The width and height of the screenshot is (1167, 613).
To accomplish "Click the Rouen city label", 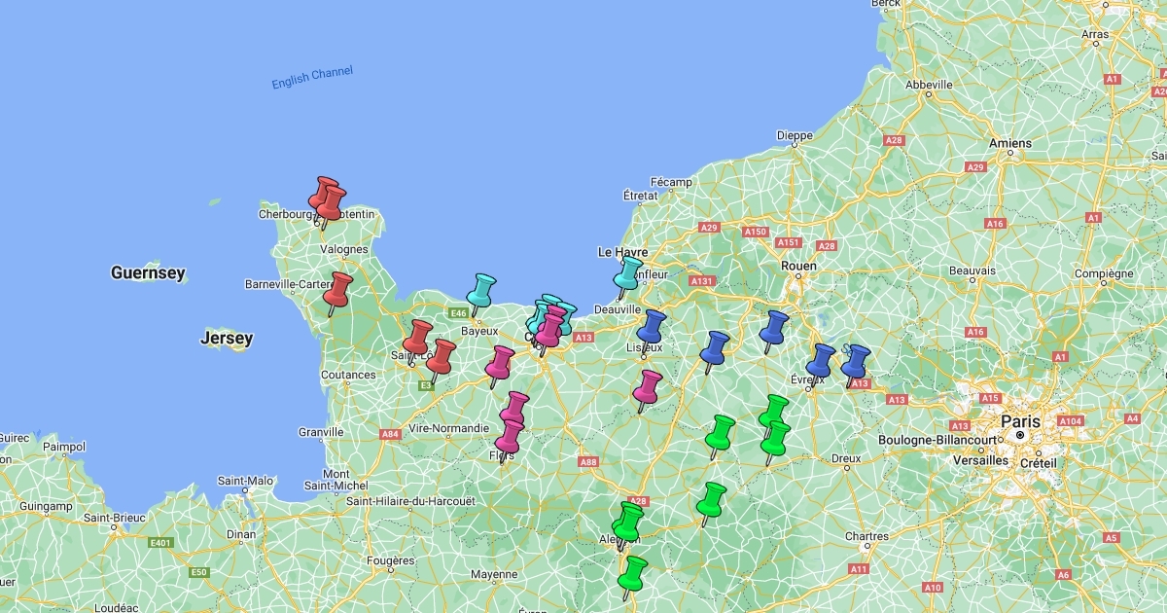I will click(x=797, y=266).
